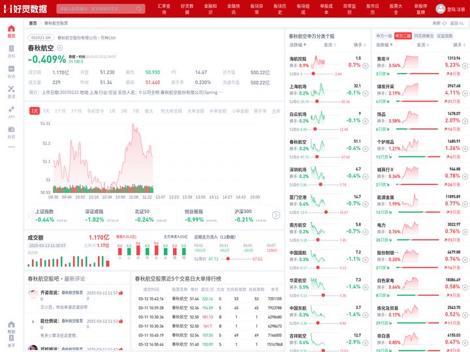The height and width of the screenshot is (352, 470).
Task: Click the 注册 register link
Action: 461,9
